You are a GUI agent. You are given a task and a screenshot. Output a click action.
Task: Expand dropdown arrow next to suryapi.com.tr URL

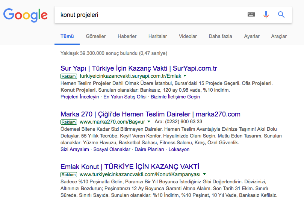[185, 76]
